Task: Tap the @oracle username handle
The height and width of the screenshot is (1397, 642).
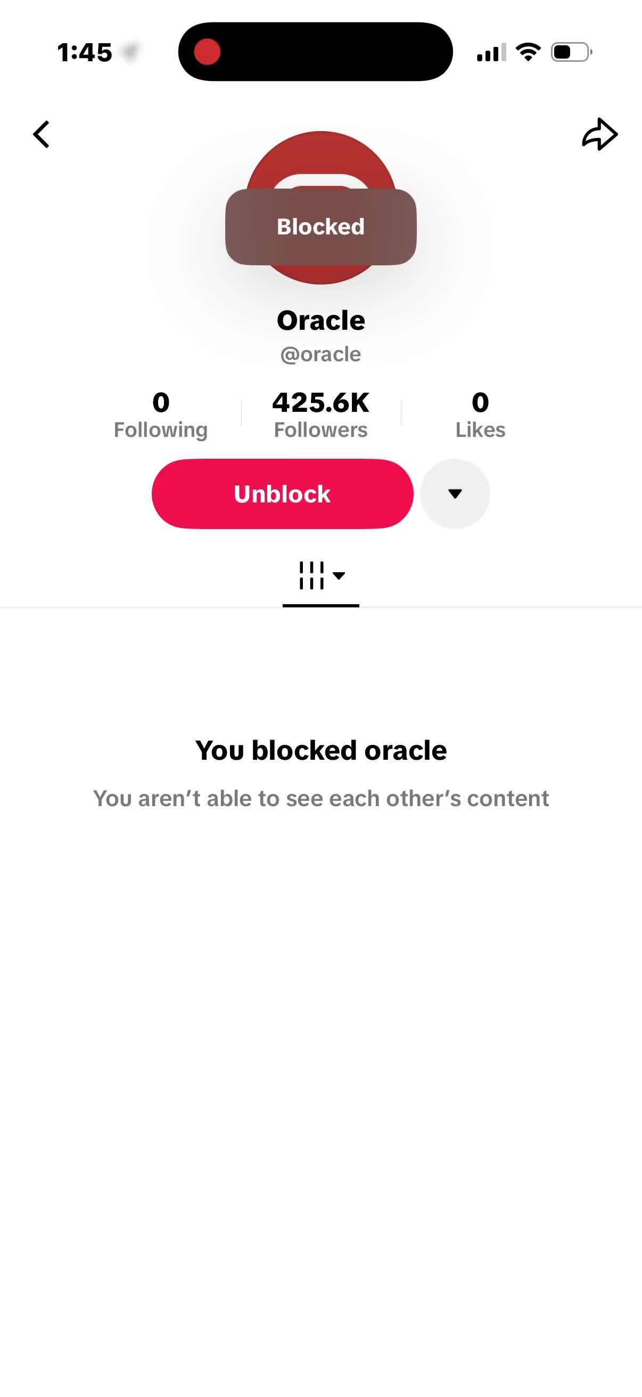Action: (x=320, y=354)
